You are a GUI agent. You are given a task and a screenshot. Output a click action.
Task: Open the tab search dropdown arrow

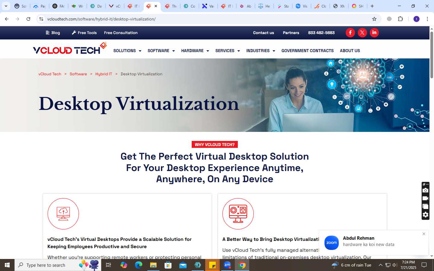click(x=6, y=6)
